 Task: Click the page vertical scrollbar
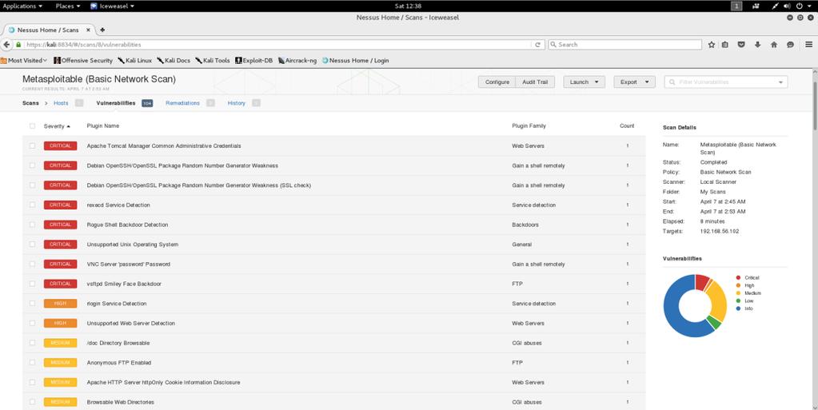(x=816, y=105)
